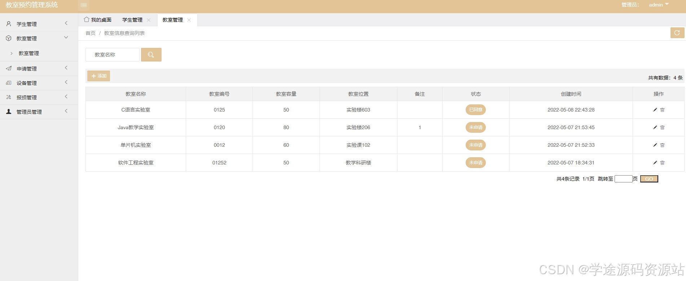Screen dimensions: 686x281
Task: Click the 教室容量 column header
Action: (x=286, y=94)
